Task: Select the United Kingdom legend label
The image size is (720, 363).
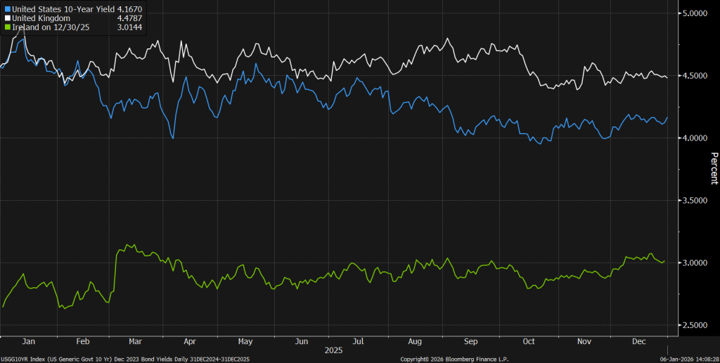Action: (x=41, y=18)
